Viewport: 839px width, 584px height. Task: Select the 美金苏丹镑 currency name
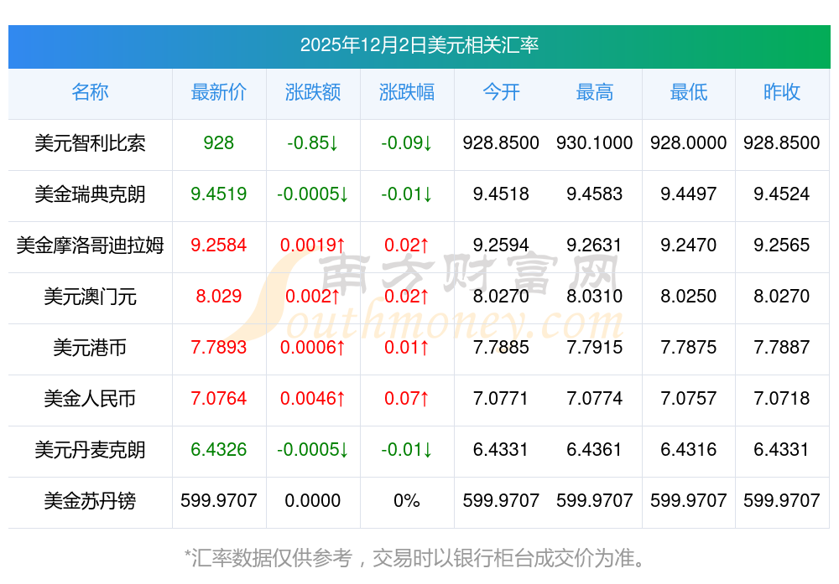click(90, 501)
